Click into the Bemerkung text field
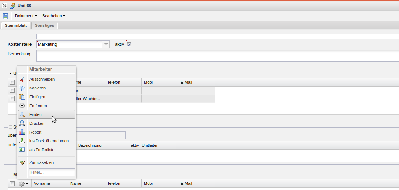The height and width of the screenshot is (190, 399). (218, 56)
